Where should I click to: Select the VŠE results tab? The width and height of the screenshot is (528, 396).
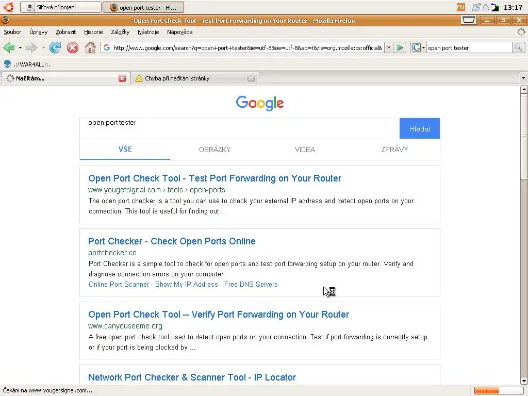click(x=125, y=149)
